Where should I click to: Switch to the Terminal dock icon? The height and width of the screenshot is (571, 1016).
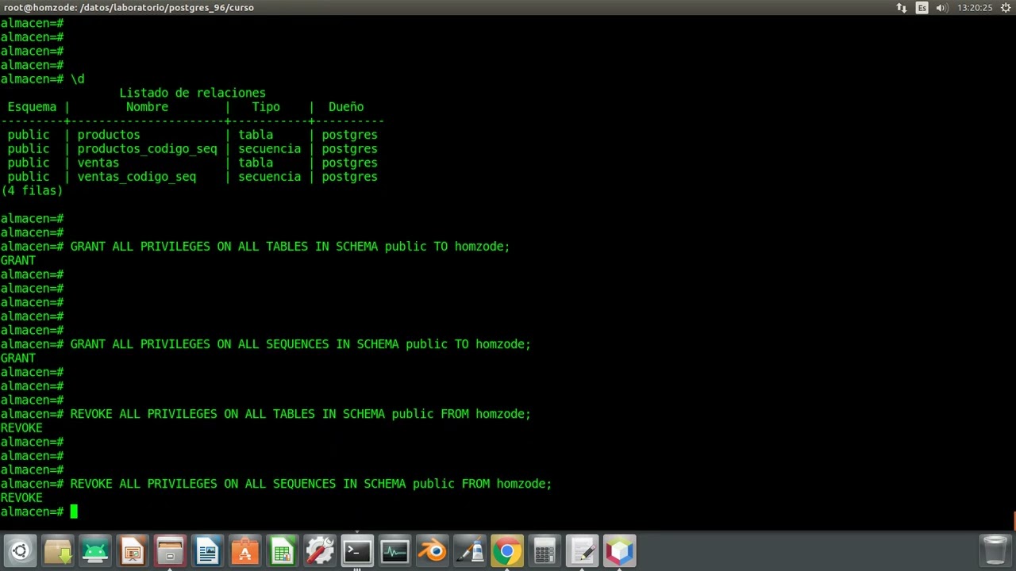pos(357,551)
